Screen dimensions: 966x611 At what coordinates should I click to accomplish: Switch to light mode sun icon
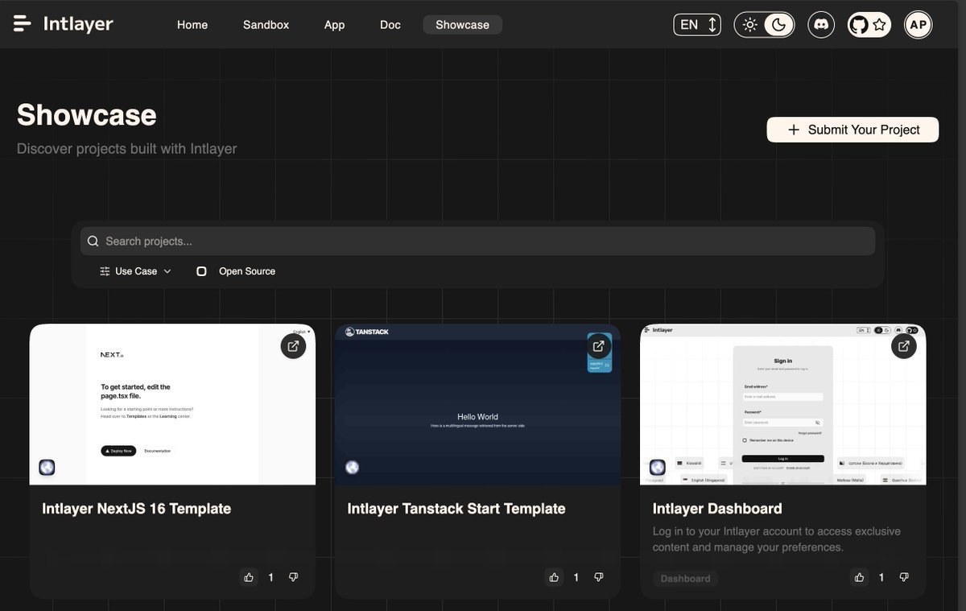(749, 25)
